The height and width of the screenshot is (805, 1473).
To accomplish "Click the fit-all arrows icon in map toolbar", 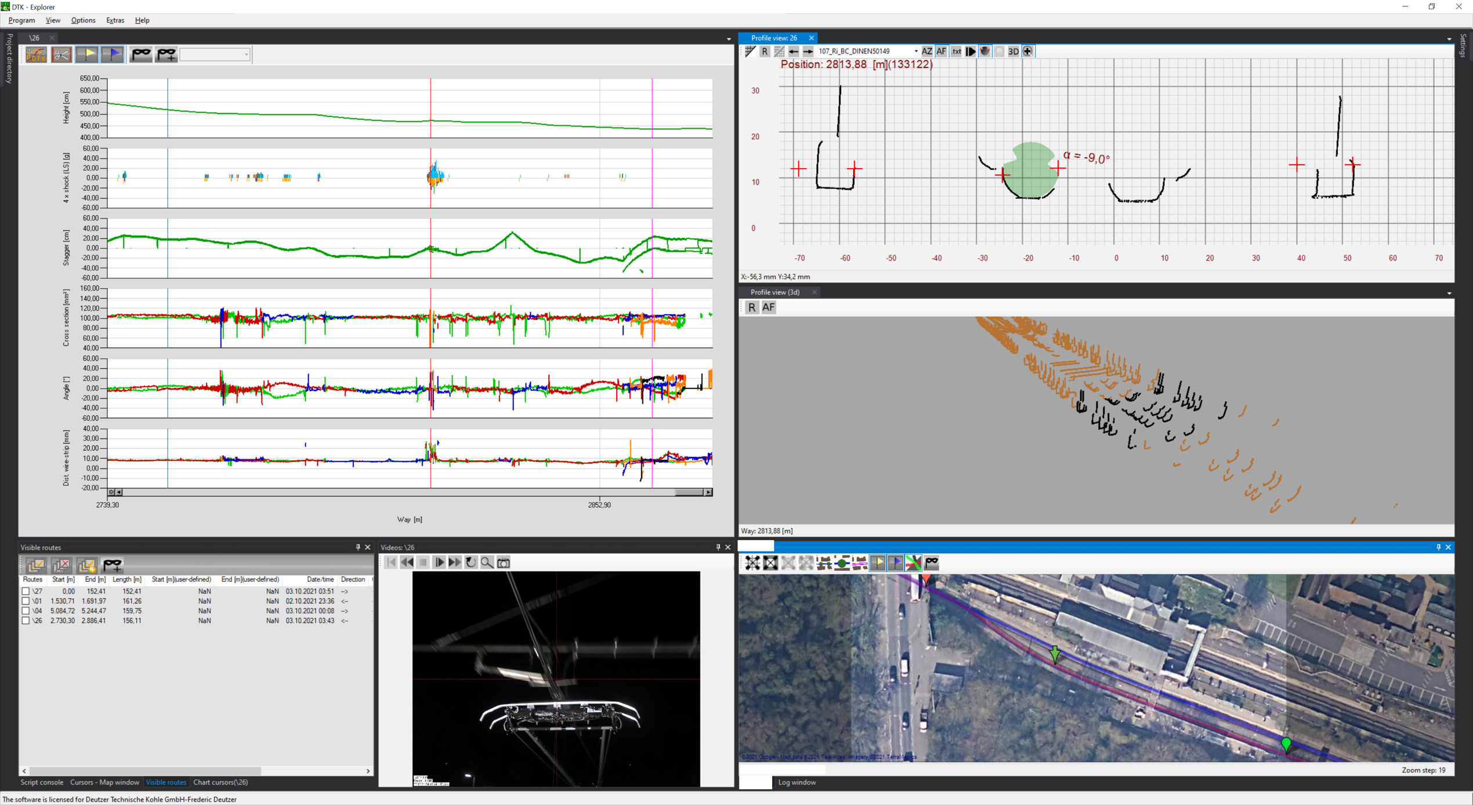I will tap(752, 563).
